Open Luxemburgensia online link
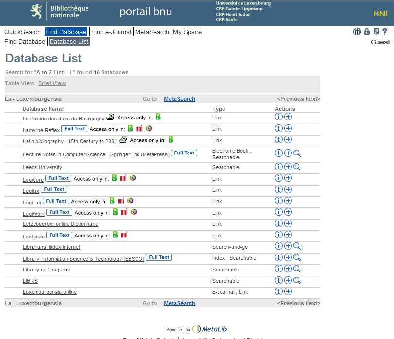 tap(50, 292)
